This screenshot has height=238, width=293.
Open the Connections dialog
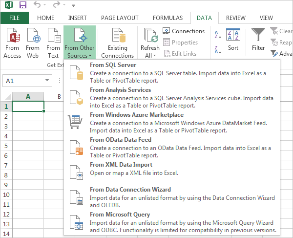coord(184,31)
